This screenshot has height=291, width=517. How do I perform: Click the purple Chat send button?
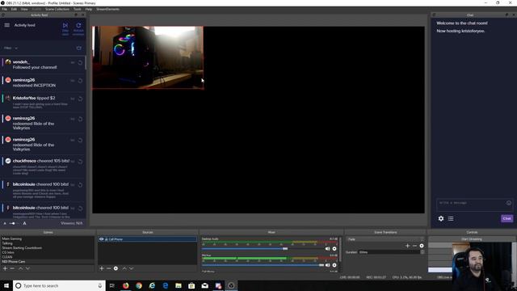[506, 218]
